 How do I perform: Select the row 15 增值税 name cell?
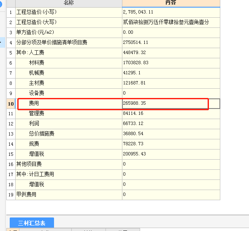click(69, 155)
